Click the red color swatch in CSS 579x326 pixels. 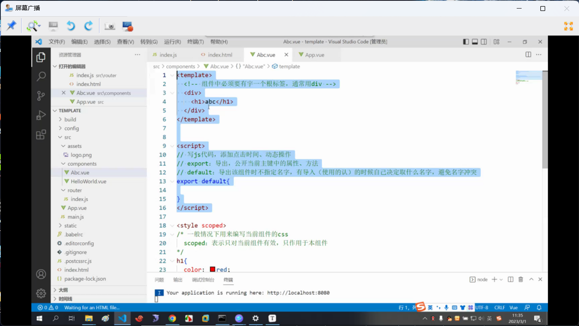213,269
